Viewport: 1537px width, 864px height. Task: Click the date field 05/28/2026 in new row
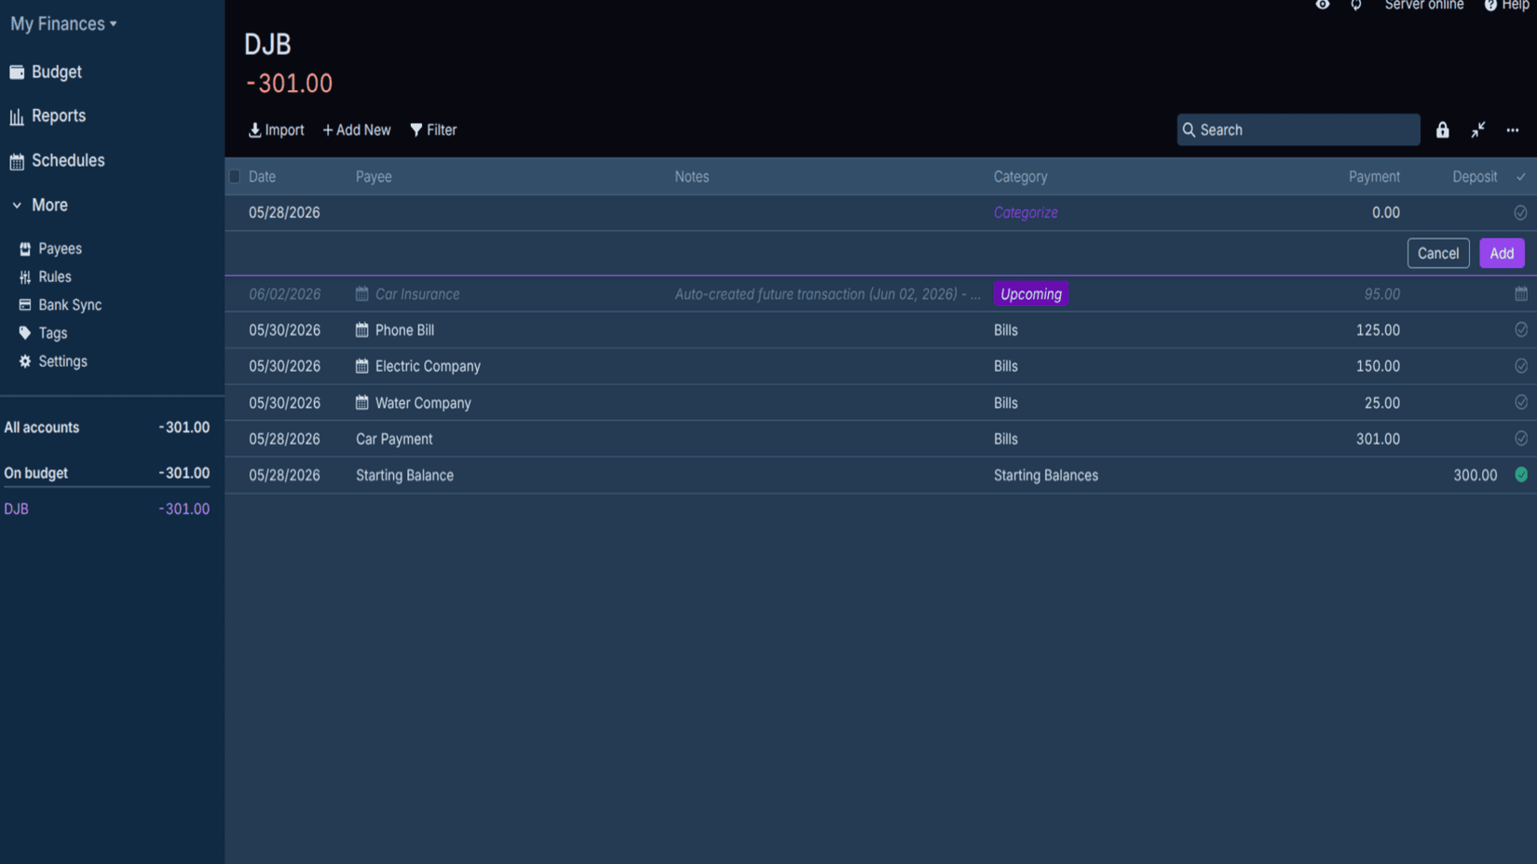tap(284, 213)
